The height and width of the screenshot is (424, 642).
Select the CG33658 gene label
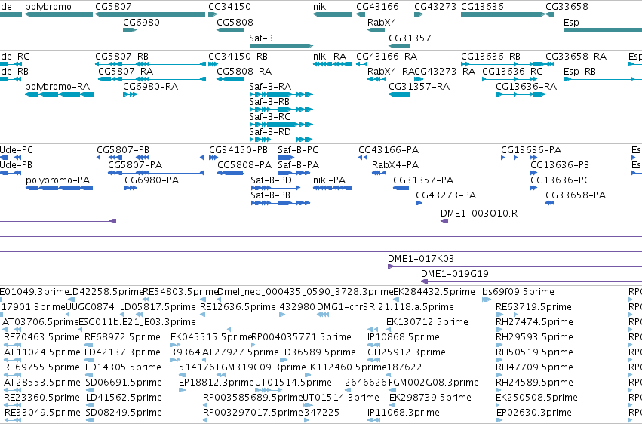[x=567, y=7]
